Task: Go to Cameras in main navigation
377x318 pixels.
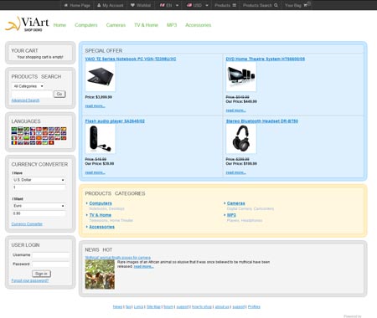Action: [x=116, y=25]
